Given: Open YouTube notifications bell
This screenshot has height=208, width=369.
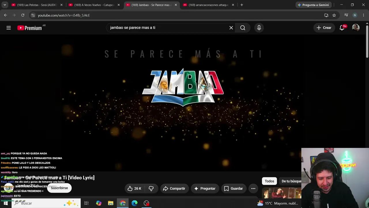Looking at the screenshot, I should point(342,28).
